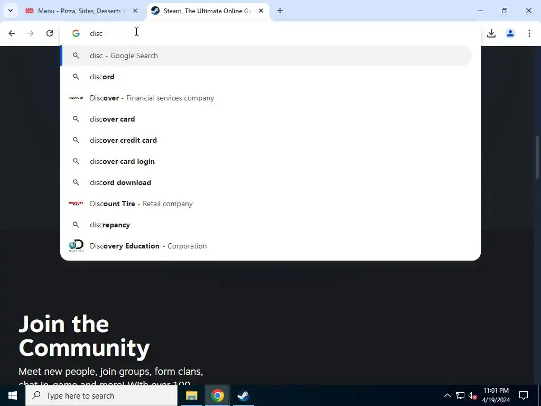Close the Papa Johns Menu tab

pyautogui.click(x=135, y=11)
